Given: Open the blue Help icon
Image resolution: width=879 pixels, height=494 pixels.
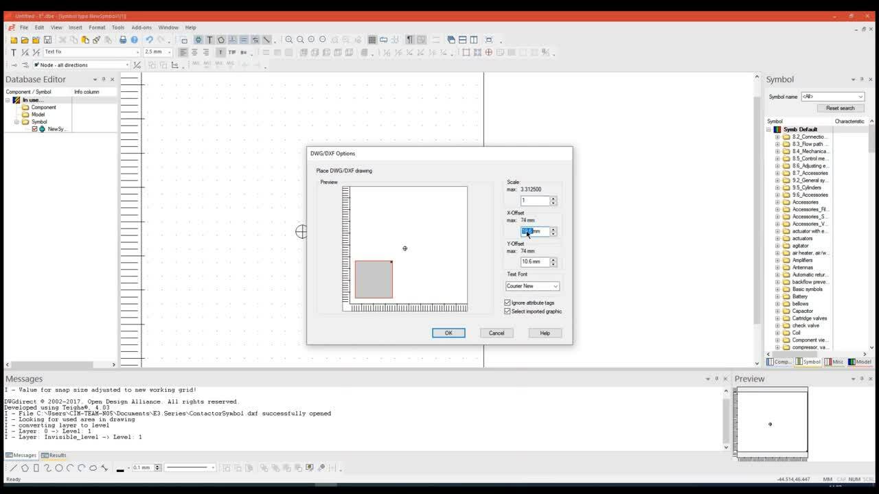Looking at the screenshot, I should pos(135,40).
